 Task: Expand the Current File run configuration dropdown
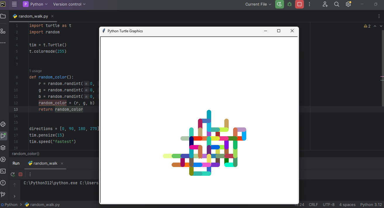pyautogui.click(x=258, y=4)
